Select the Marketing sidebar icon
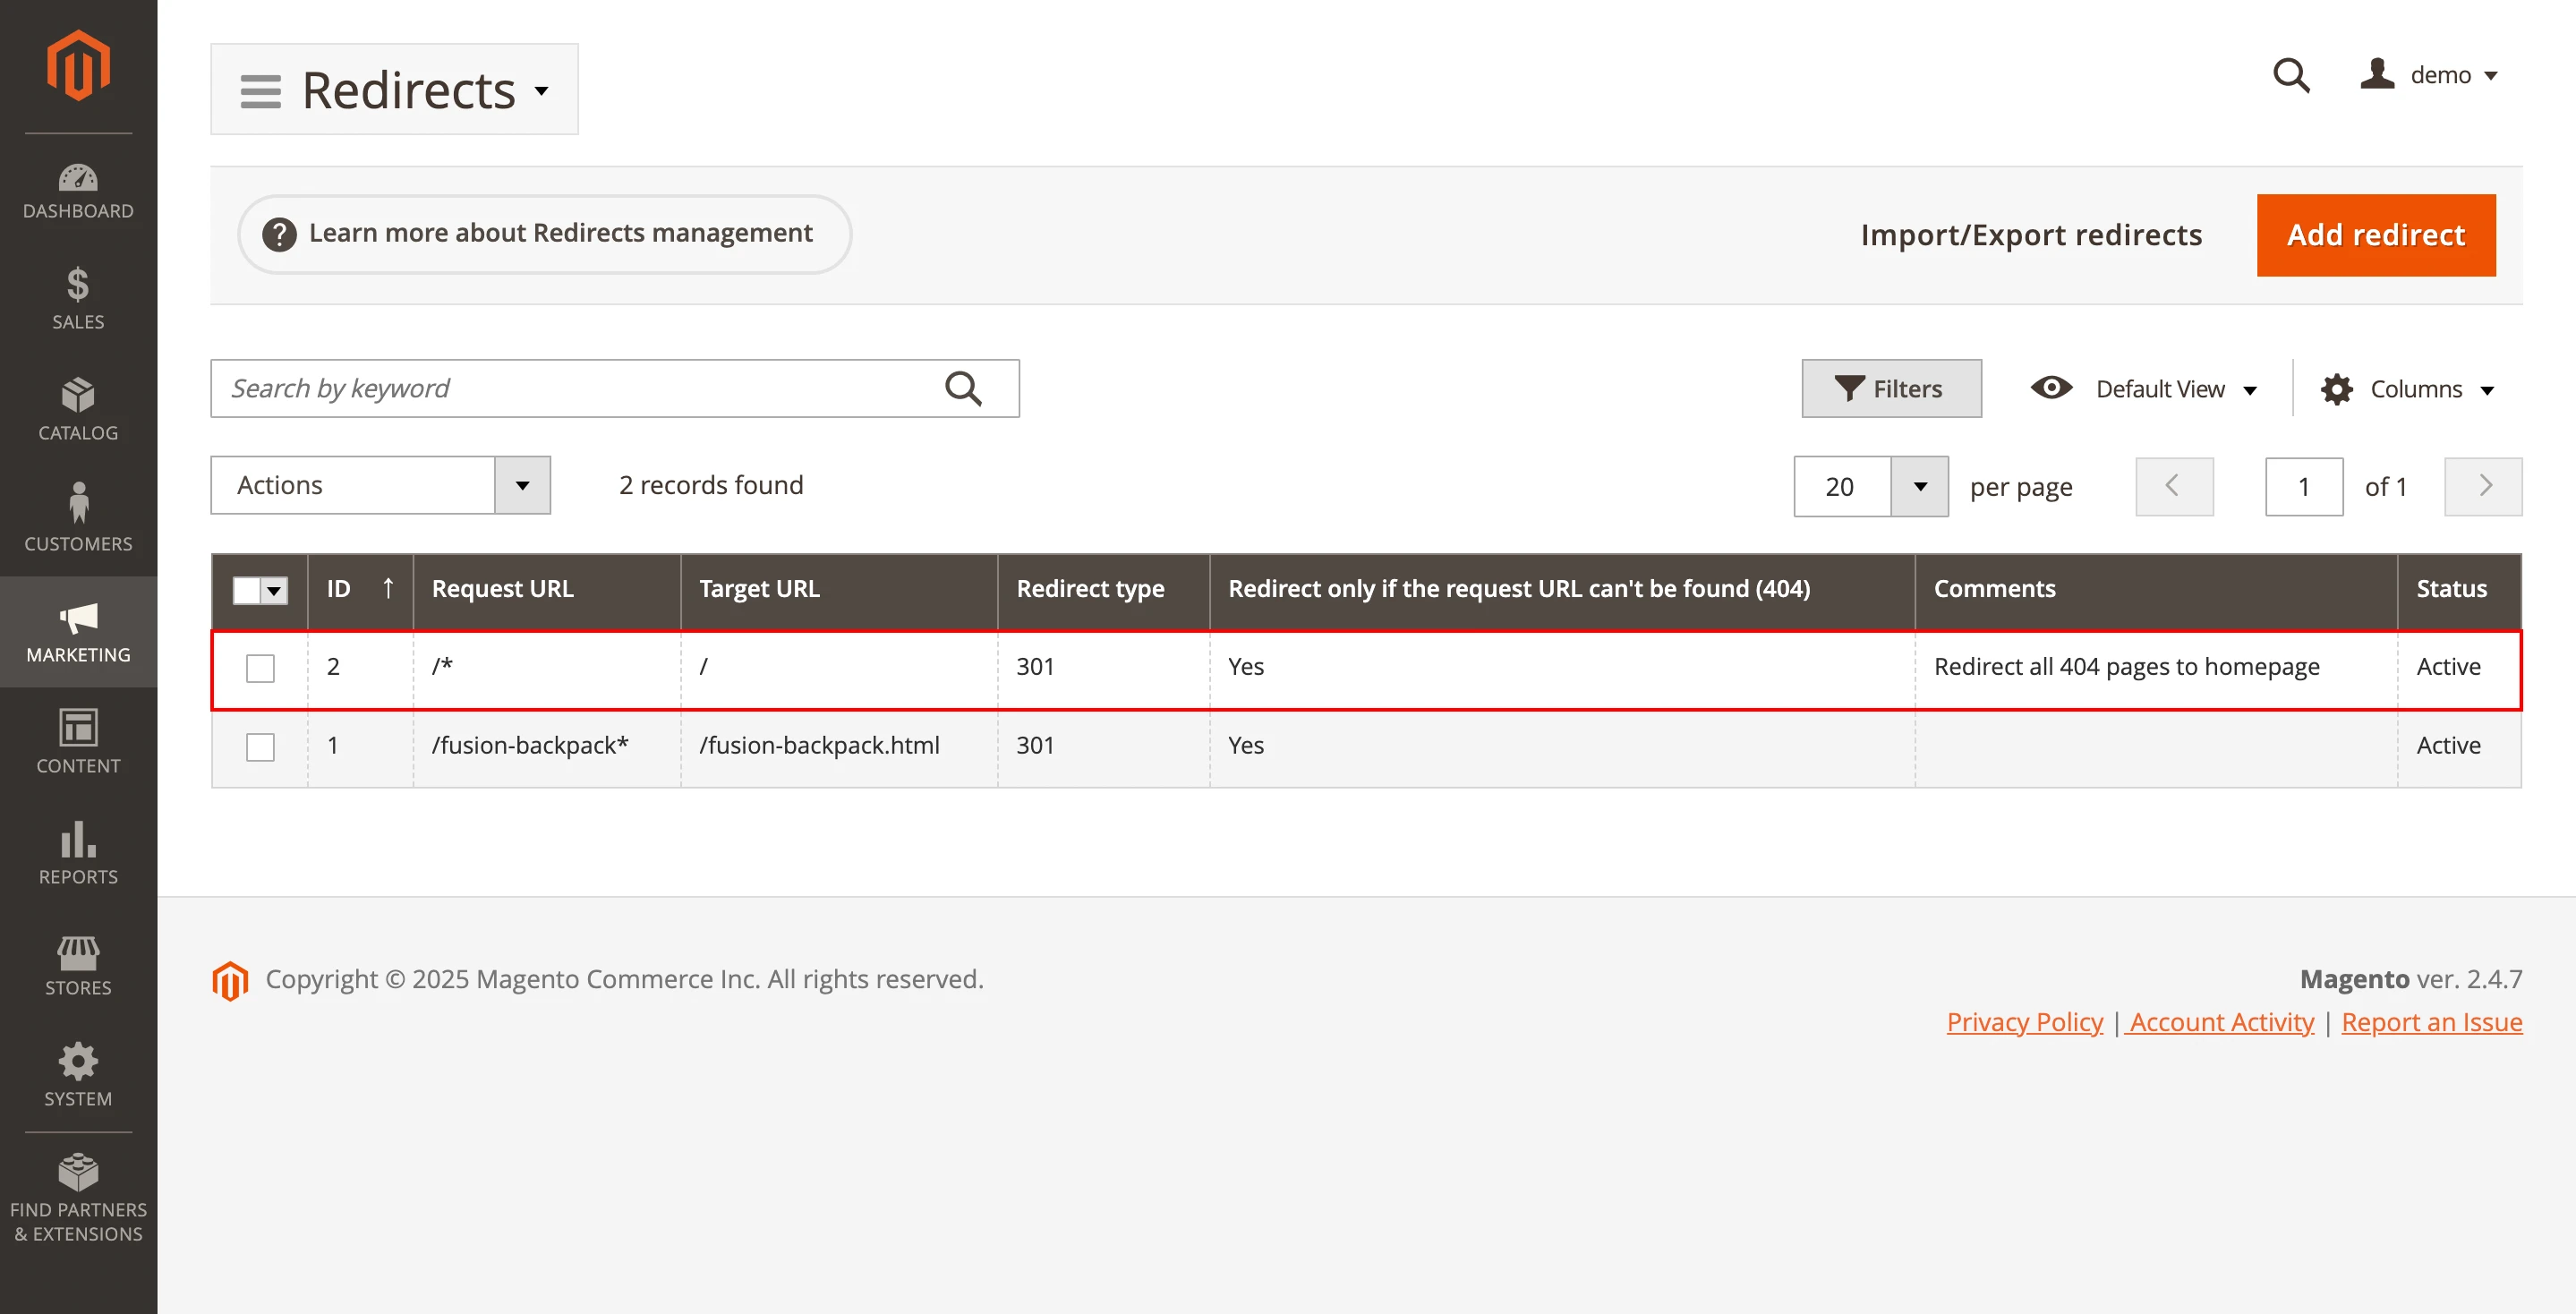 click(78, 632)
